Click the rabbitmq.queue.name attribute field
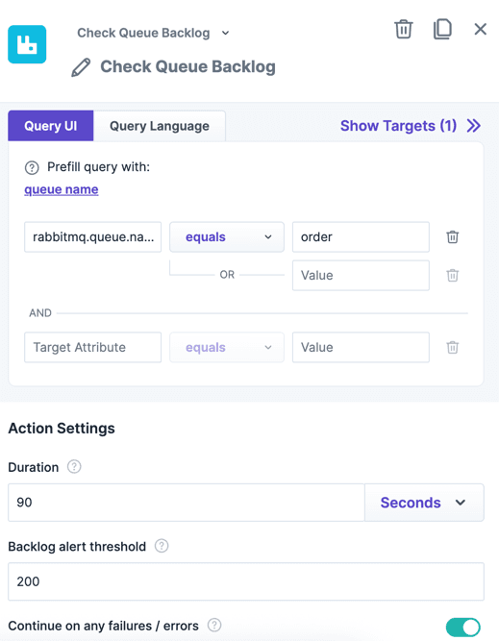The image size is (499, 641). tap(93, 237)
